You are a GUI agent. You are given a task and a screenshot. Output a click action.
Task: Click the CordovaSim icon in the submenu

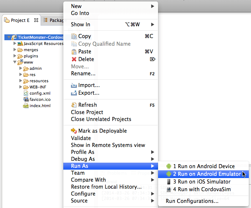[169, 189]
